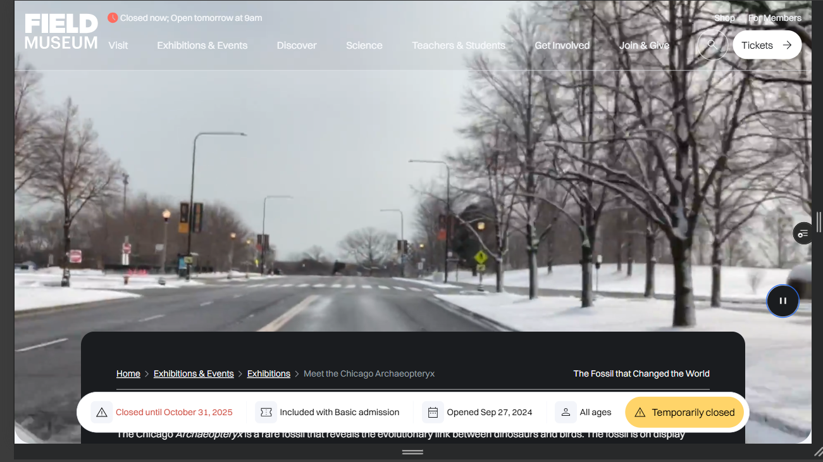Click 'Closed until October 31, 2025' text
The height and width of the screenshot is (462, 823).
click(174, 413)
